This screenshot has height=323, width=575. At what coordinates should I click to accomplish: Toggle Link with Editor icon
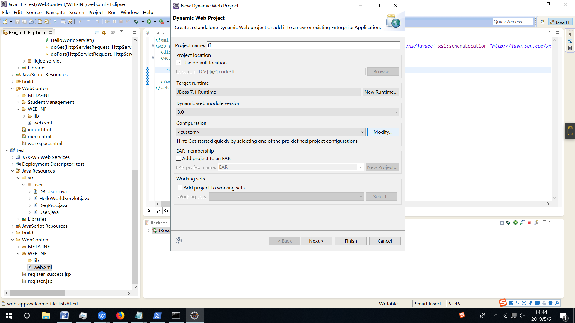pyautogui.click(x=104, y=32)
